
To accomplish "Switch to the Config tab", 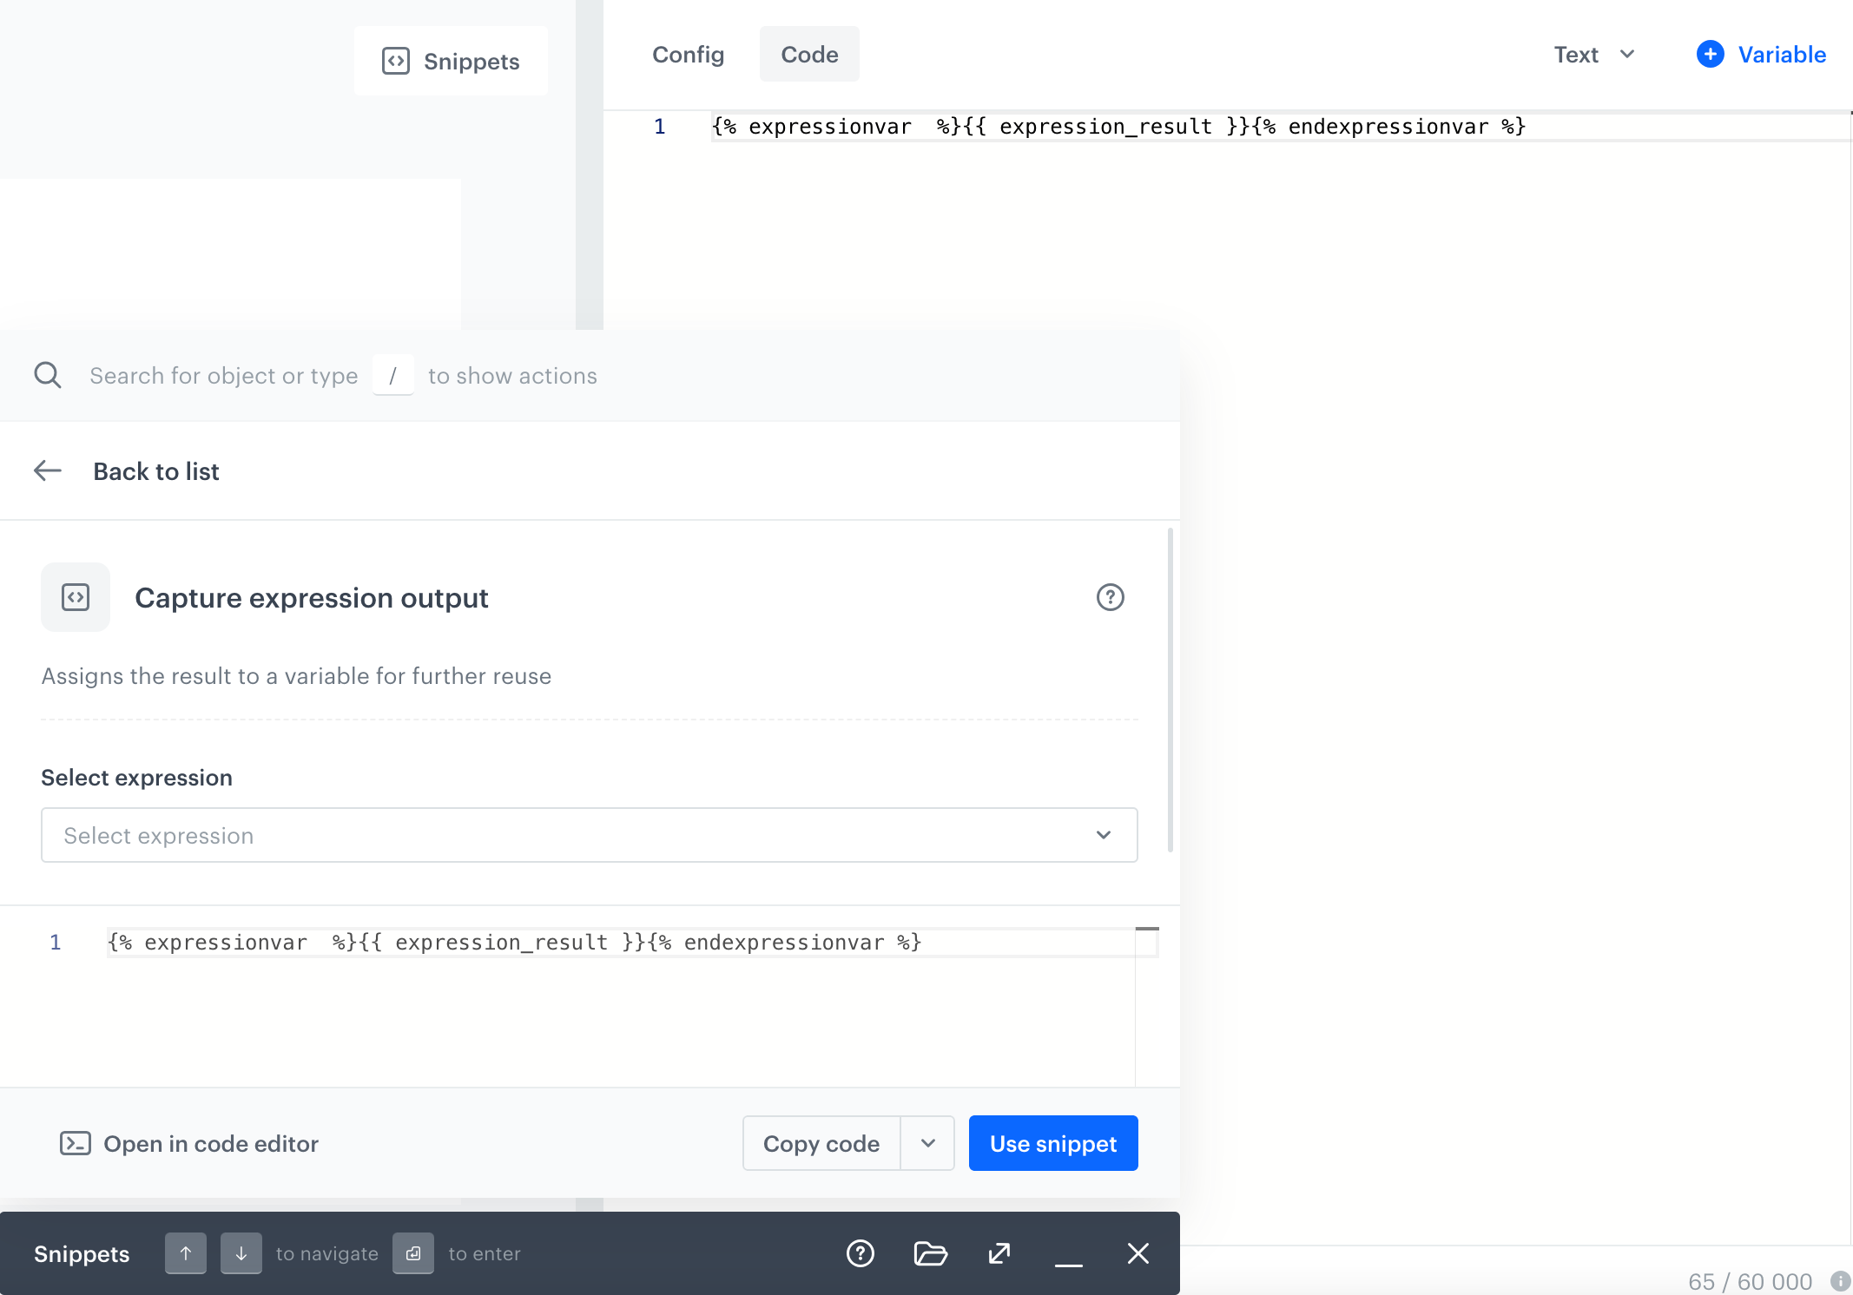I will tap(688, 54).
